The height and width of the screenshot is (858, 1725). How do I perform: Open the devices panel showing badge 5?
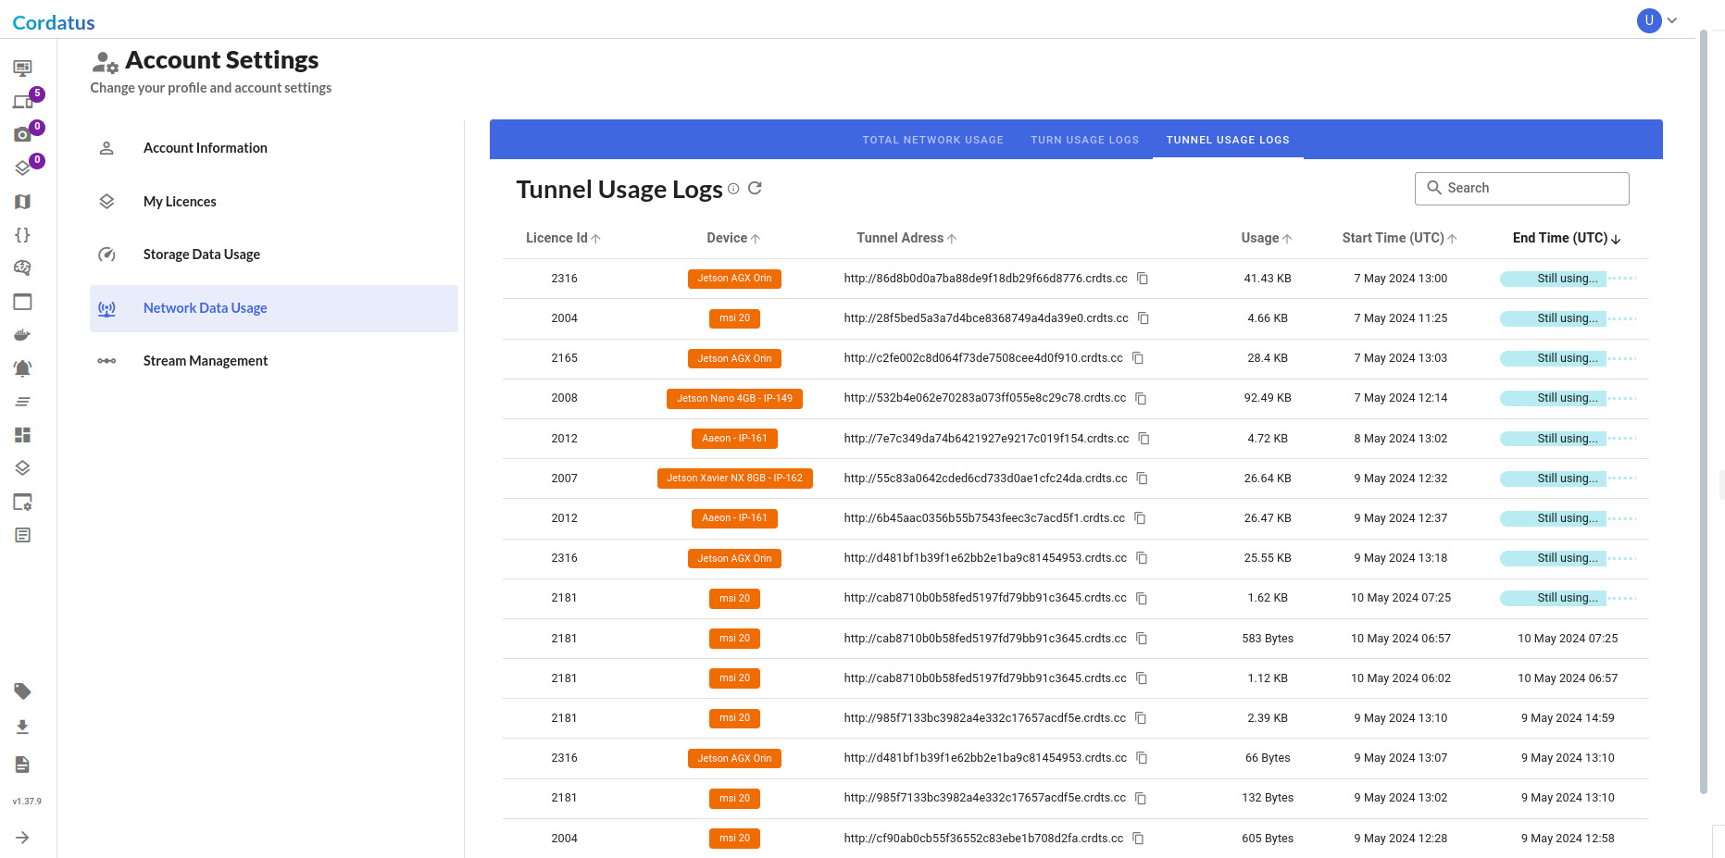pyautogui.click(x=23, y=100)
